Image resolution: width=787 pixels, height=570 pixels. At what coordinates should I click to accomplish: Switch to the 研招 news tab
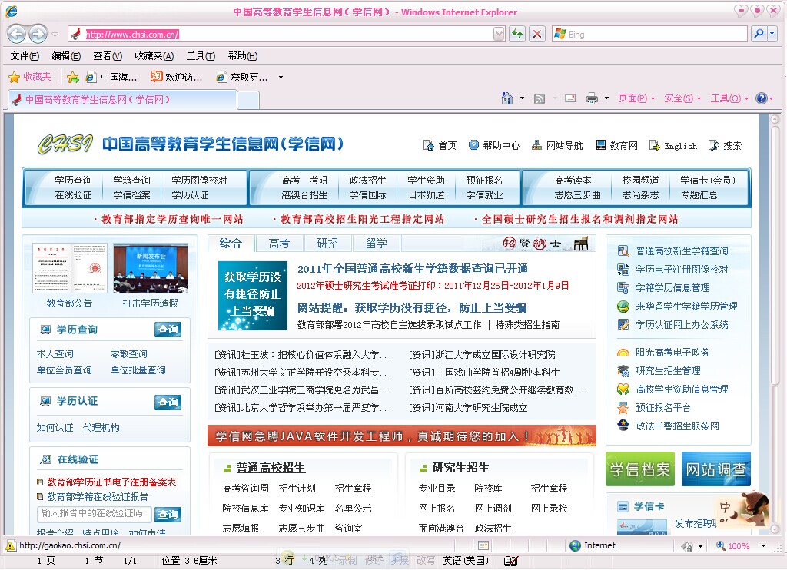[x=327, y=244]
